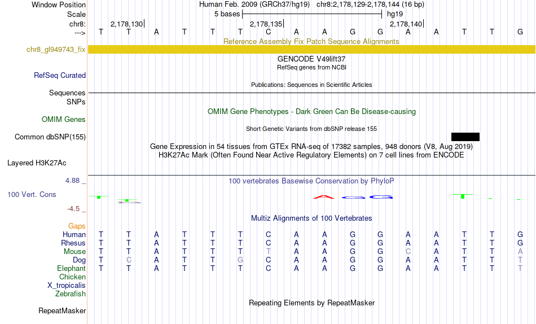This screenshot has width=536, height=324.
Task: Click the Gaps label in Multiz alignment
Action: pos(77,226)
